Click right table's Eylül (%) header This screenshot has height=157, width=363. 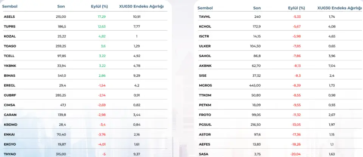296,8
